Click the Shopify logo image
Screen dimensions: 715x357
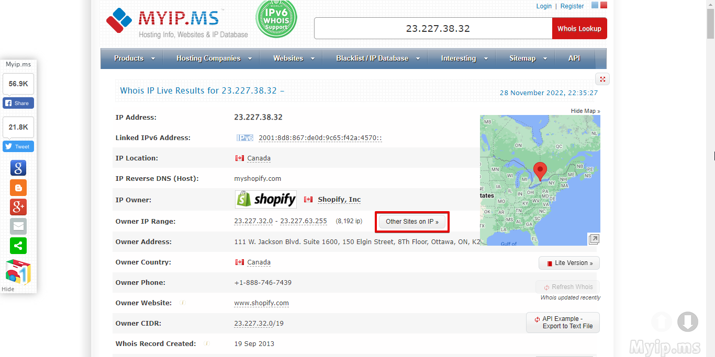(266, 199)
